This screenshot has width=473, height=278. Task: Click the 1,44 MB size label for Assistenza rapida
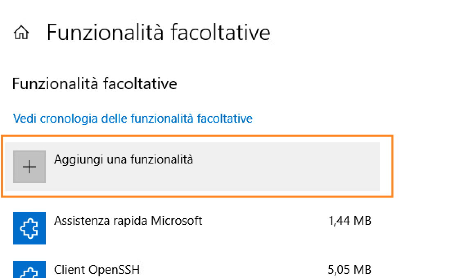coord(349,221)
